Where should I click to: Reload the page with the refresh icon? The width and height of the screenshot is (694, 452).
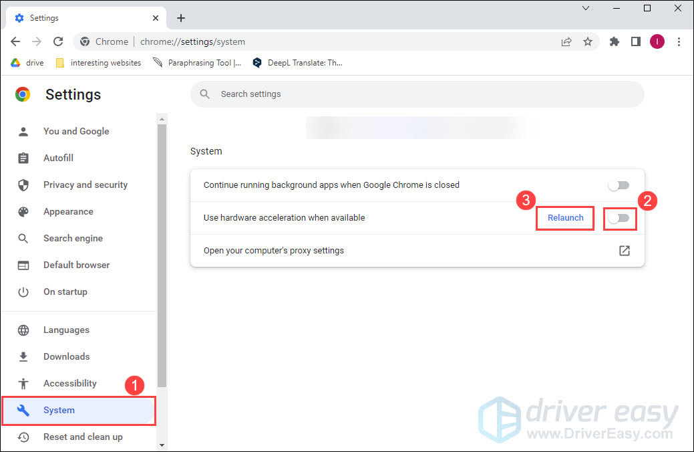click(x=58, y=41)
